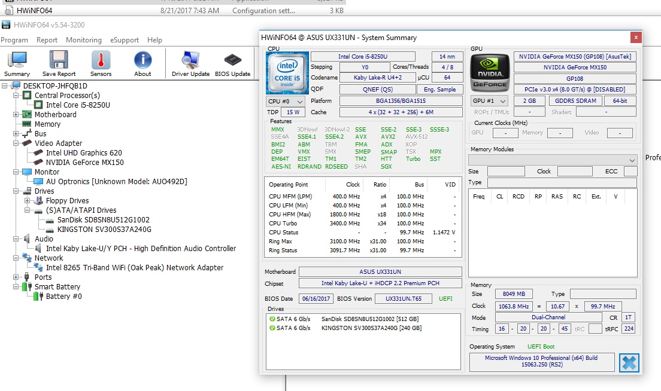
Task: Launch Driver Update tool
Action: point(190,63)
